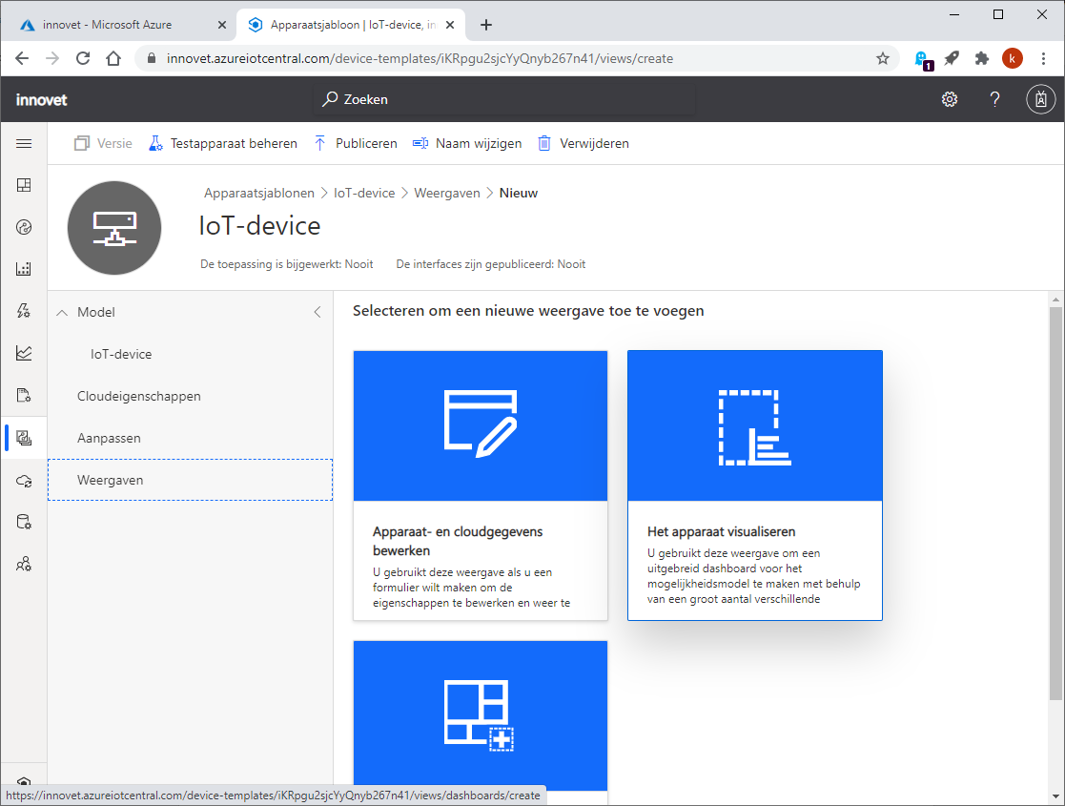Focus the Zoeken search field
Viewport: 1065px width, 806px height.
point(506,99)
